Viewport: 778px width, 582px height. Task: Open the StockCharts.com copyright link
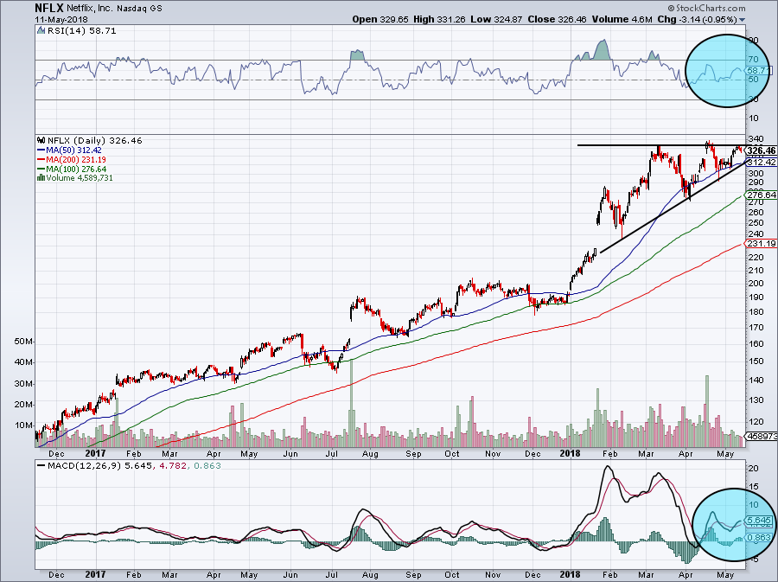(706, 8)
